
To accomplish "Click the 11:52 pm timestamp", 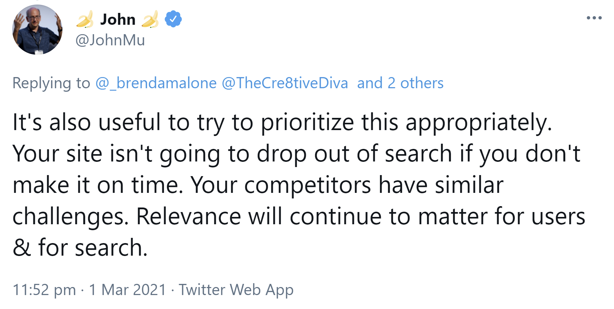I will (x=44, y=290).
